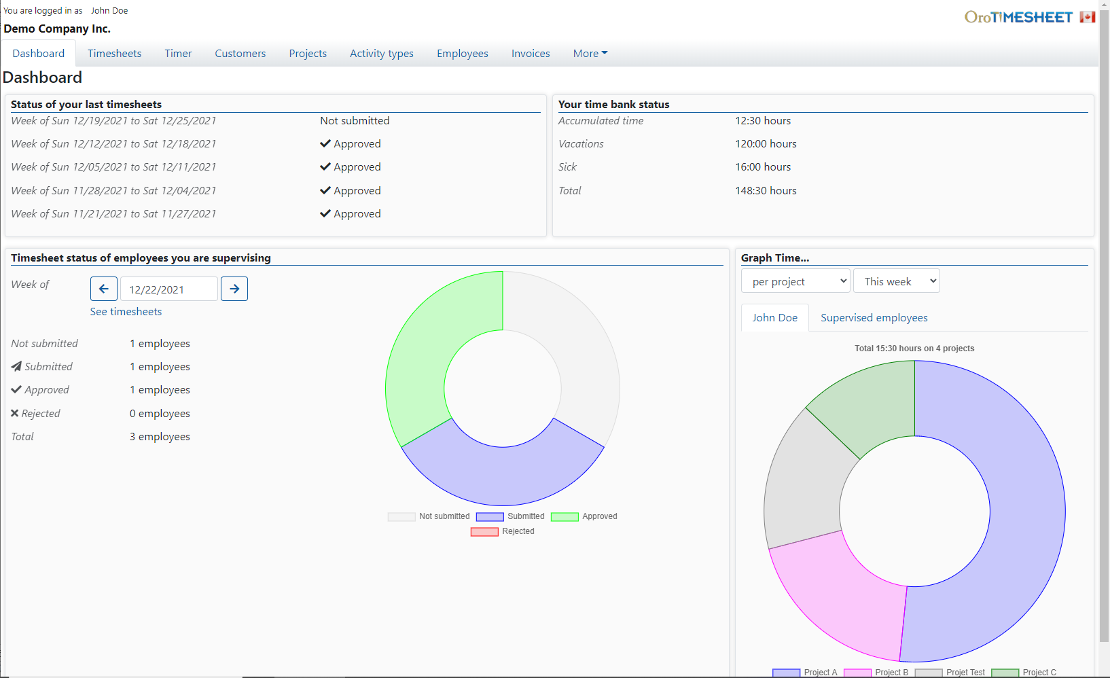Click the logged-in user John Doe

[x=109, y=10]
